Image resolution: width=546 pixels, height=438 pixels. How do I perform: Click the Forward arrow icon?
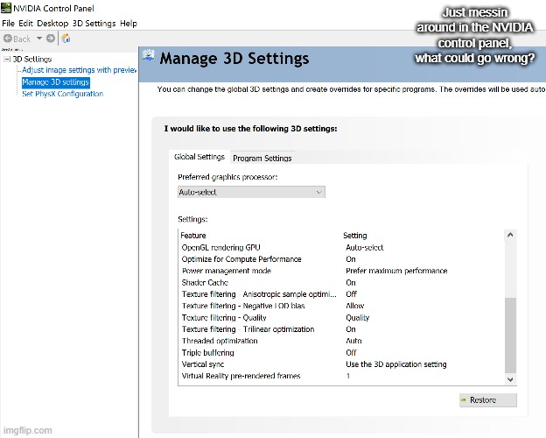[51, 39]
